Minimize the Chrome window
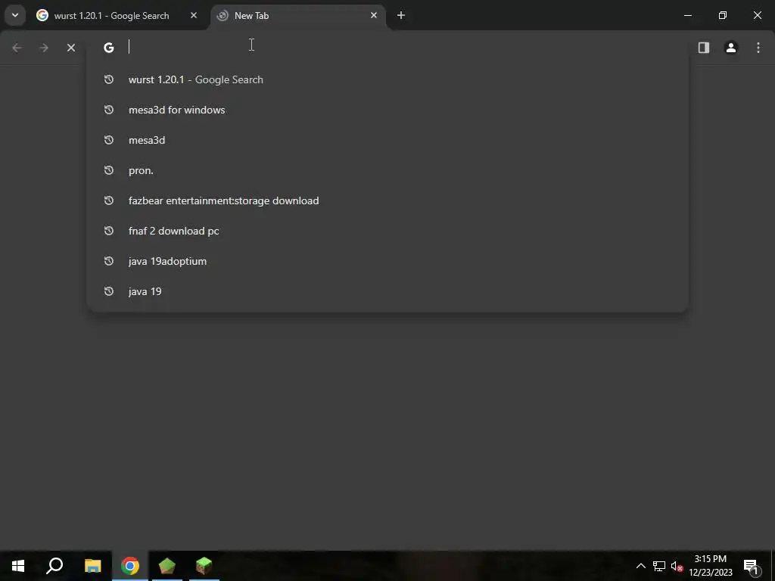 point(687,15)
